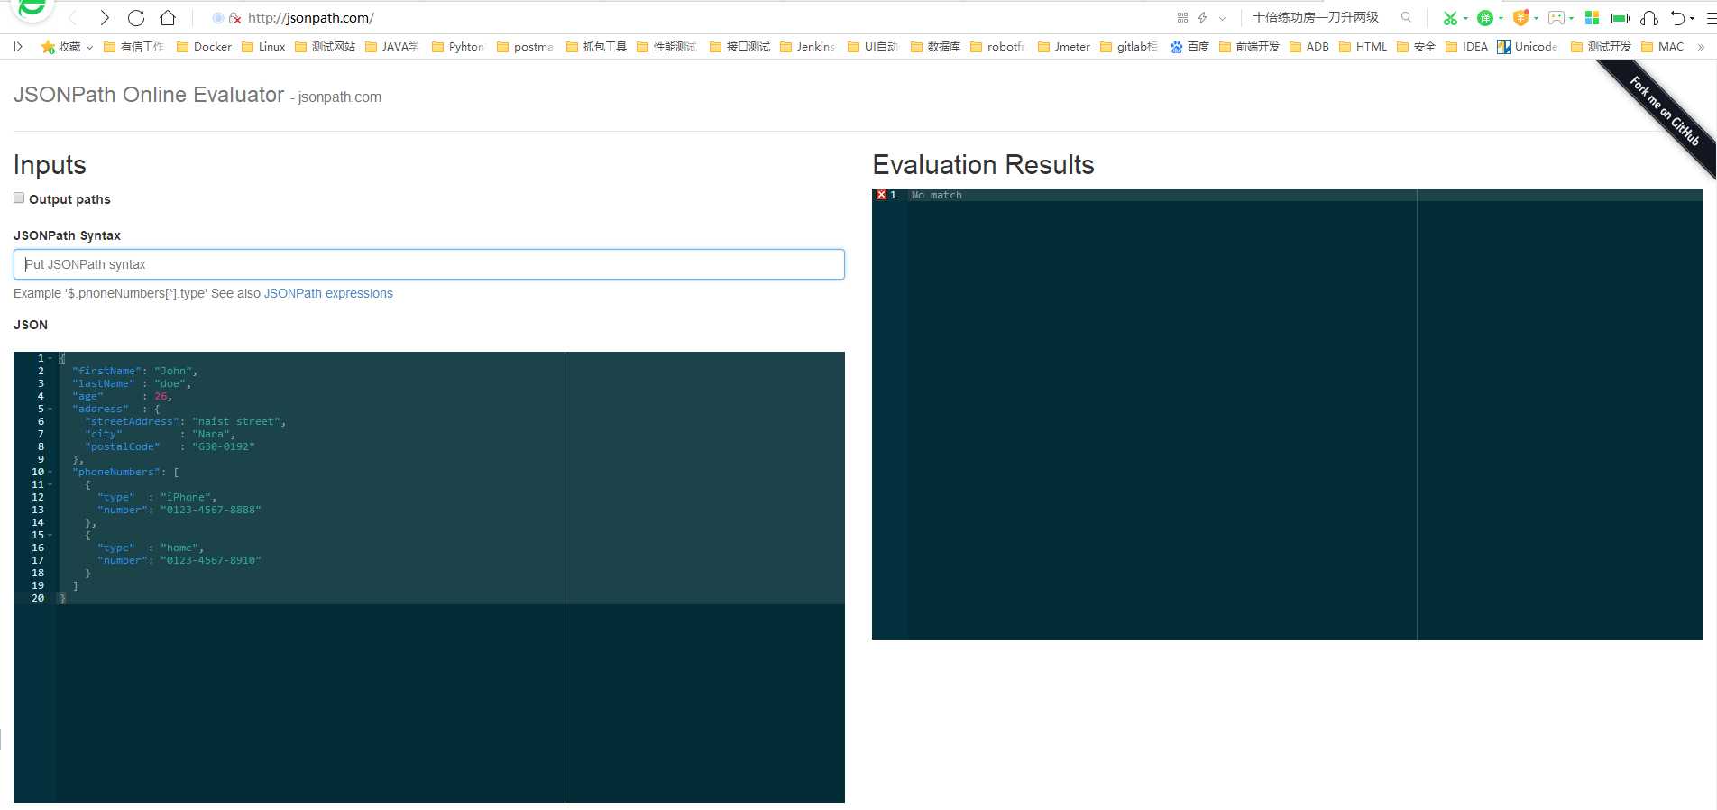Click the insecure lock icon in address bar
Viewport: 1717px width, 810px height.
(x=234, y=18)
